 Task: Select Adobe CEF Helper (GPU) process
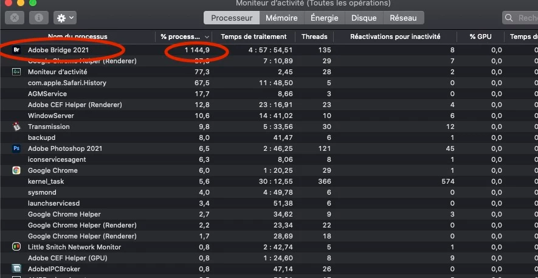(x=67, y=258)
